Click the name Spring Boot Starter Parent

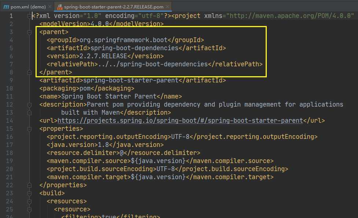point(109,96)
